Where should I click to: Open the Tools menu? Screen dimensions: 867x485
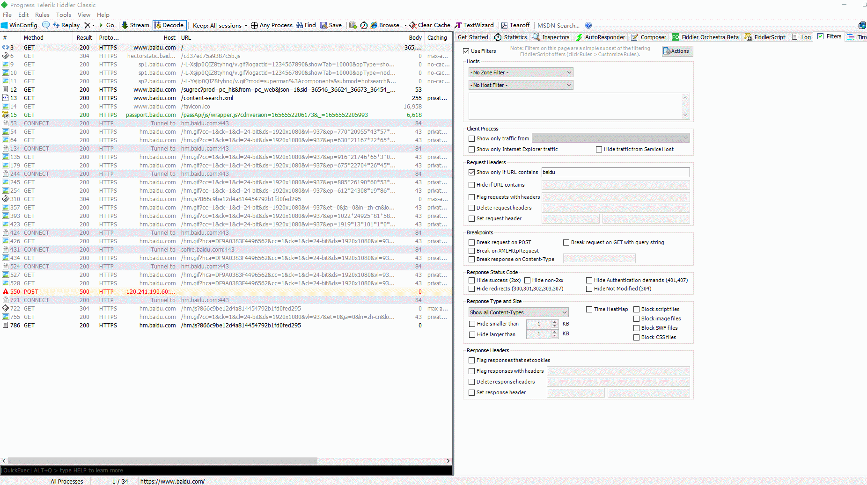pos(64,15)
